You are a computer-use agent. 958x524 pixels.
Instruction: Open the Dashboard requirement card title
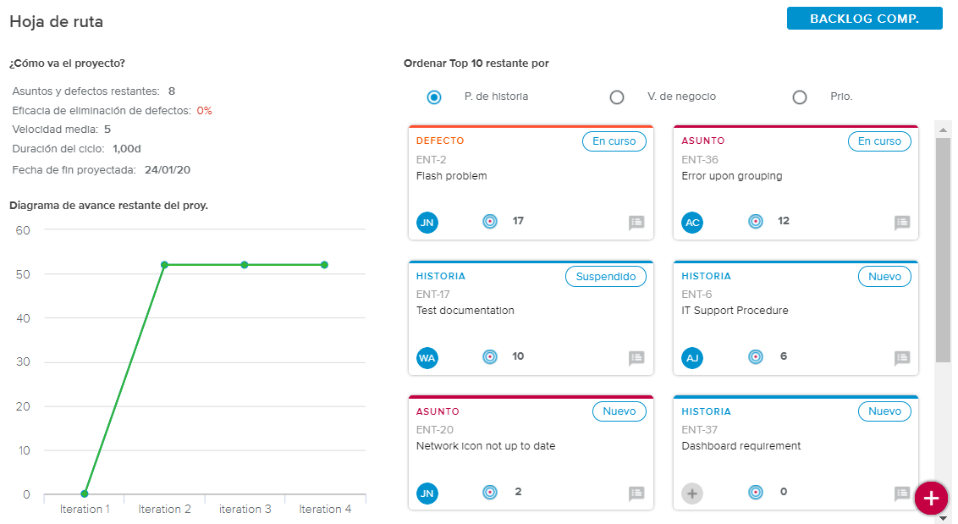[x=741, y=446]
